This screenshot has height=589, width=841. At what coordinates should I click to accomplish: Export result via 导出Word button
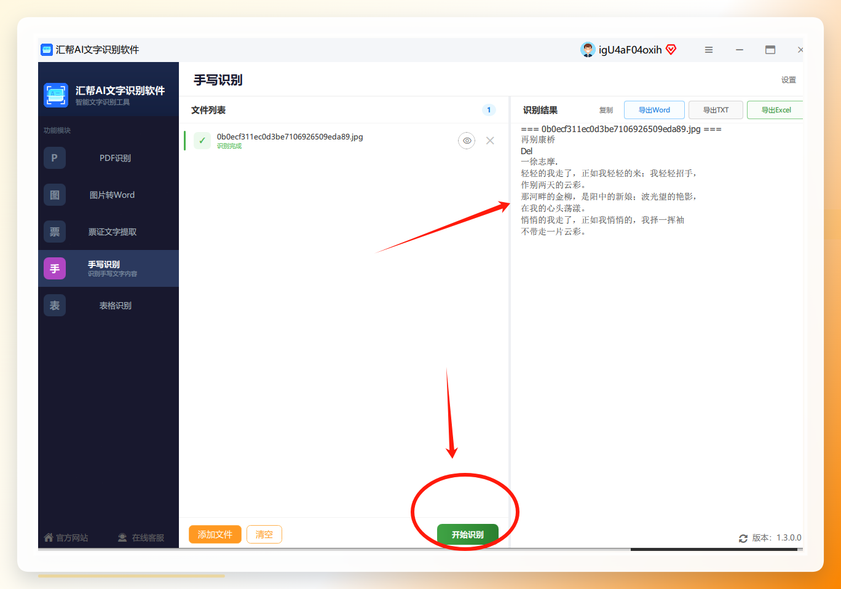tap(654, 110)
